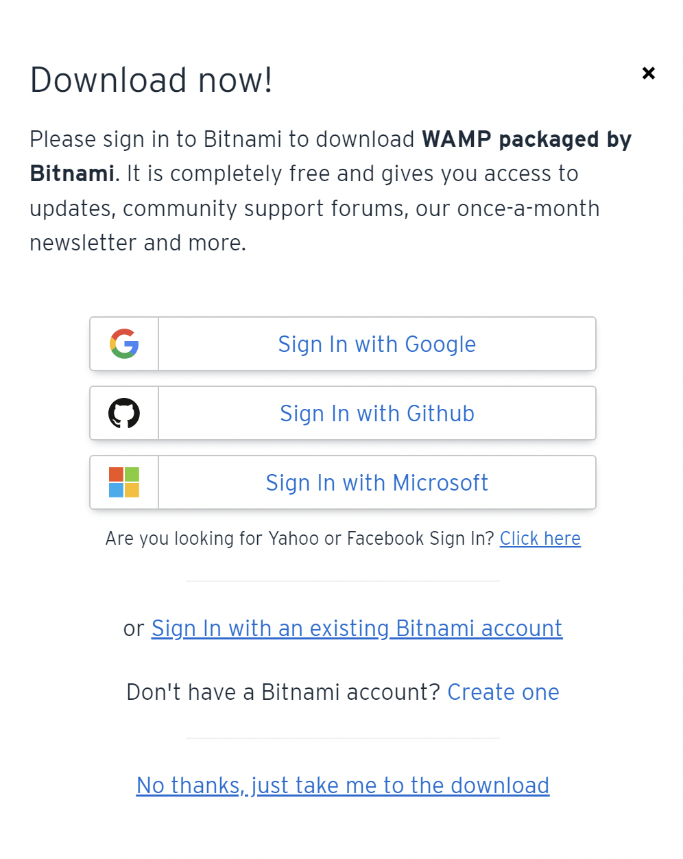Click the "Are you looking for Yahoo" text
The width and height of the screenshot is (683, 859).
click(x=300, y=539)
